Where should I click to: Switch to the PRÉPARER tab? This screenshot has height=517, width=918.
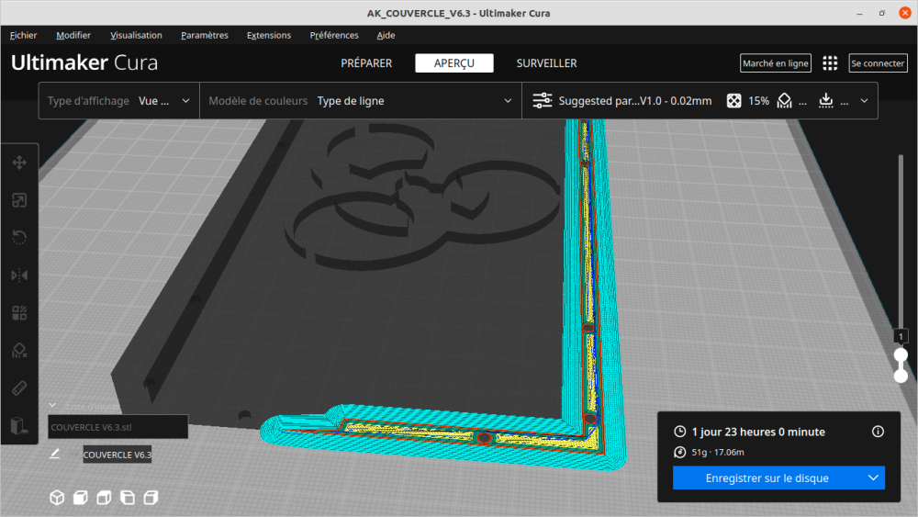pyautogui.click(x=366, y=63)
